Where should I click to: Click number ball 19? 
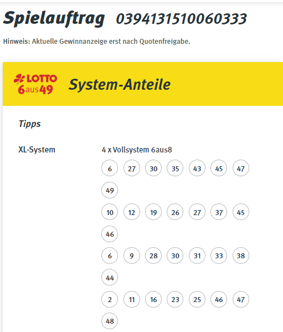[x=153, y=212]
